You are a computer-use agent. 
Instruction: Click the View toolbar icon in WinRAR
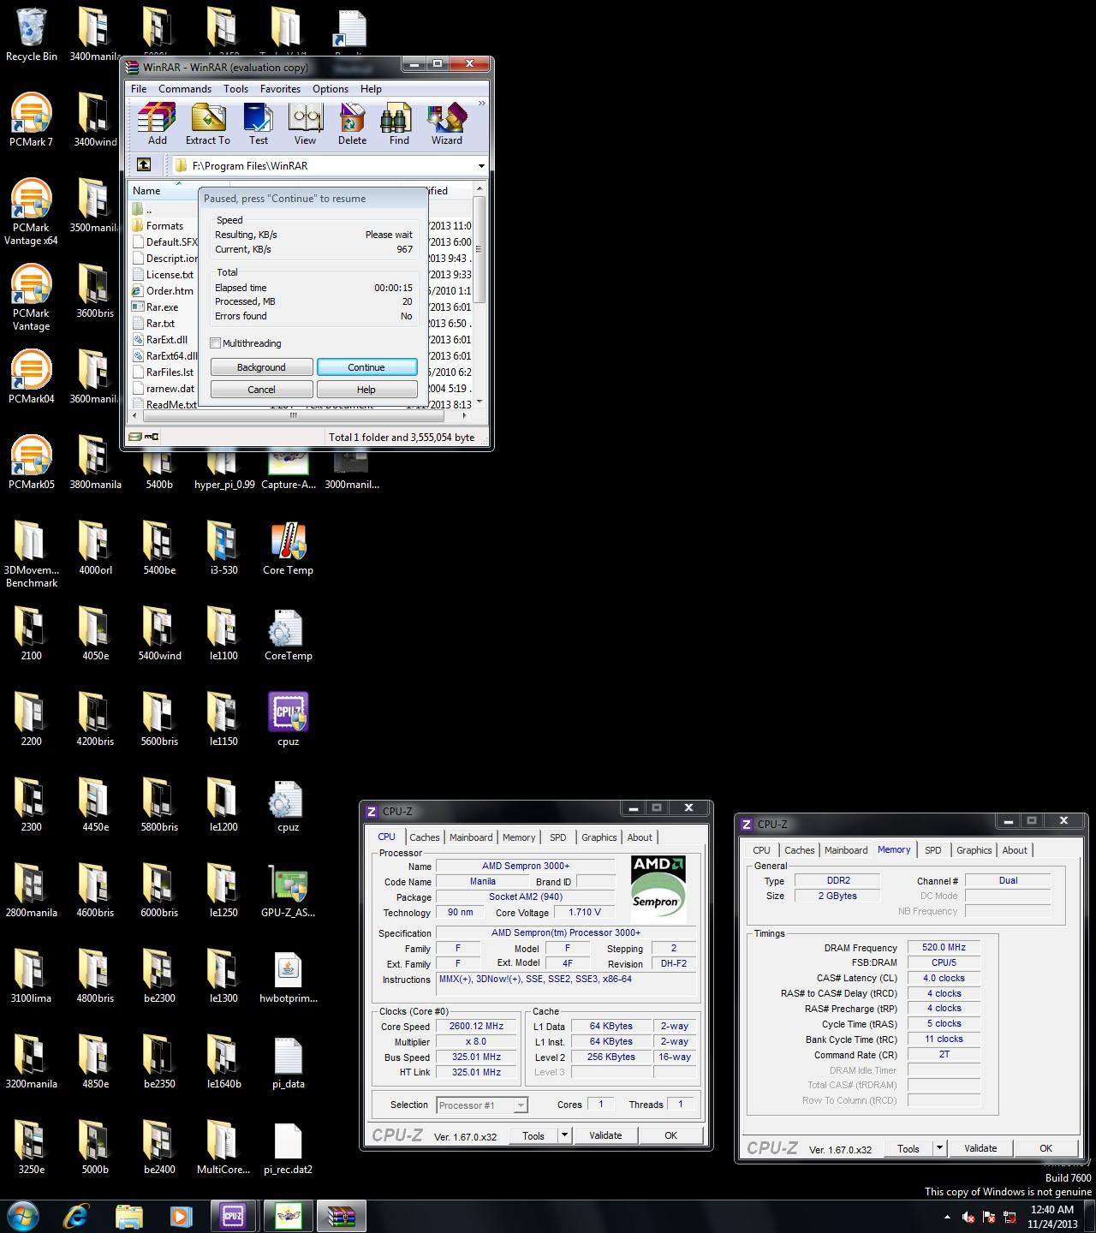[x=305, y=124]
